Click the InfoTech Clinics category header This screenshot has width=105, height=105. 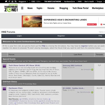[10, 82]
